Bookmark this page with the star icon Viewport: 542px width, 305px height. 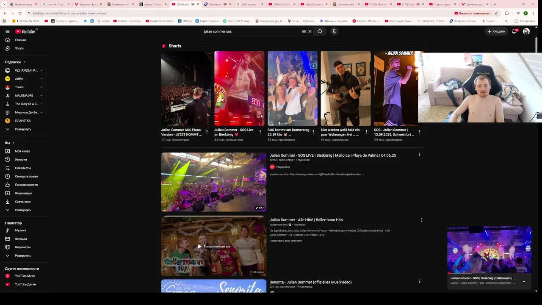(496, 13)
